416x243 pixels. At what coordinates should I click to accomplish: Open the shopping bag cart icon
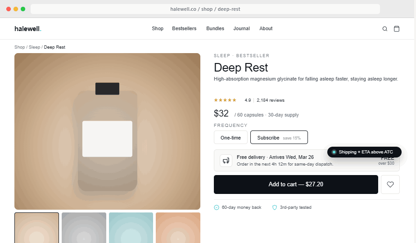point(396,29)
